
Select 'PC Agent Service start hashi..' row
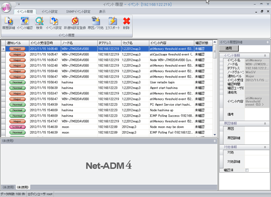coord(109,105)
